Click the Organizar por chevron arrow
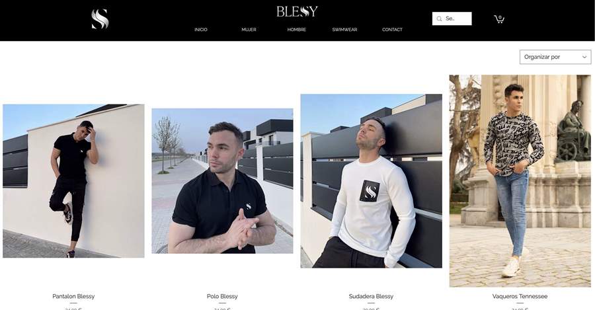 pyautogui.click(x=584, y=57)
